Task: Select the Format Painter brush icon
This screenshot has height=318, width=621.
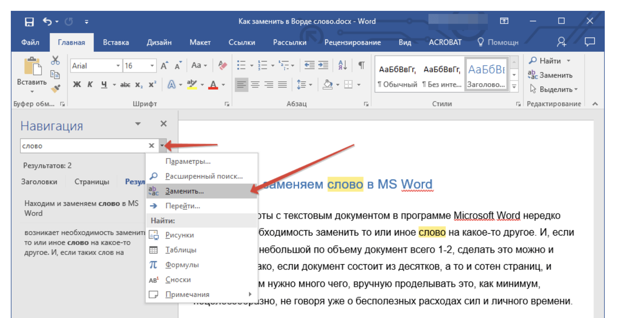Action: (56, 89)
